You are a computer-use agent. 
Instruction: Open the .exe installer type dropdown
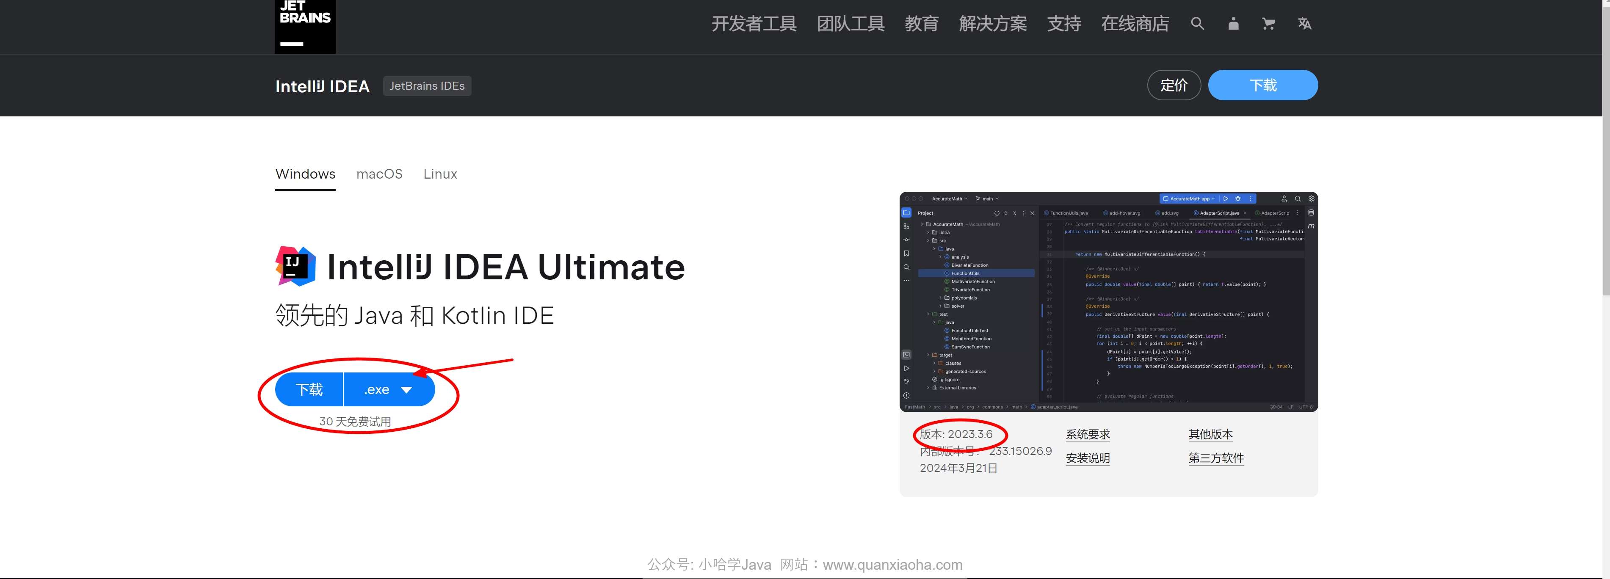(x=389, y=389)
